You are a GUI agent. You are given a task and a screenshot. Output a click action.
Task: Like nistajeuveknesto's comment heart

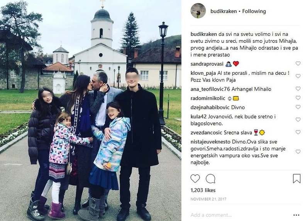click(x=298, y=152)
